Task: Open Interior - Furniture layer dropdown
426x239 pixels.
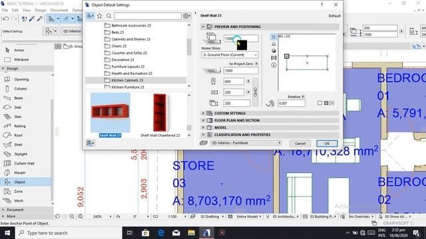Action: point(246,143)
